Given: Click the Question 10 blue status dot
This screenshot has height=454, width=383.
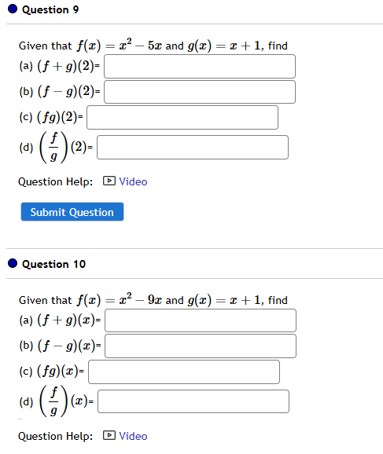Looking at the screenshot, I should point(13,263).
